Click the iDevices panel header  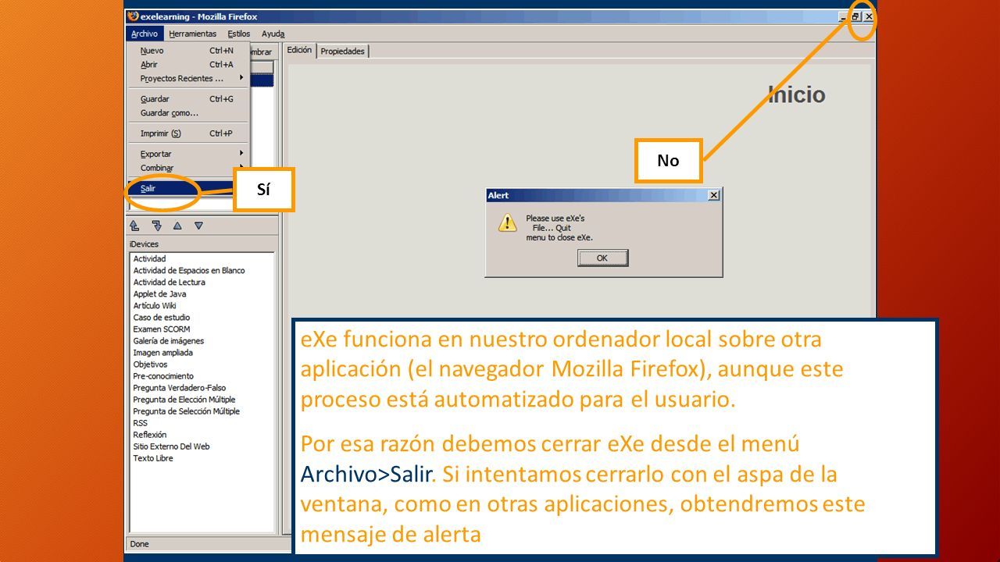145,244
